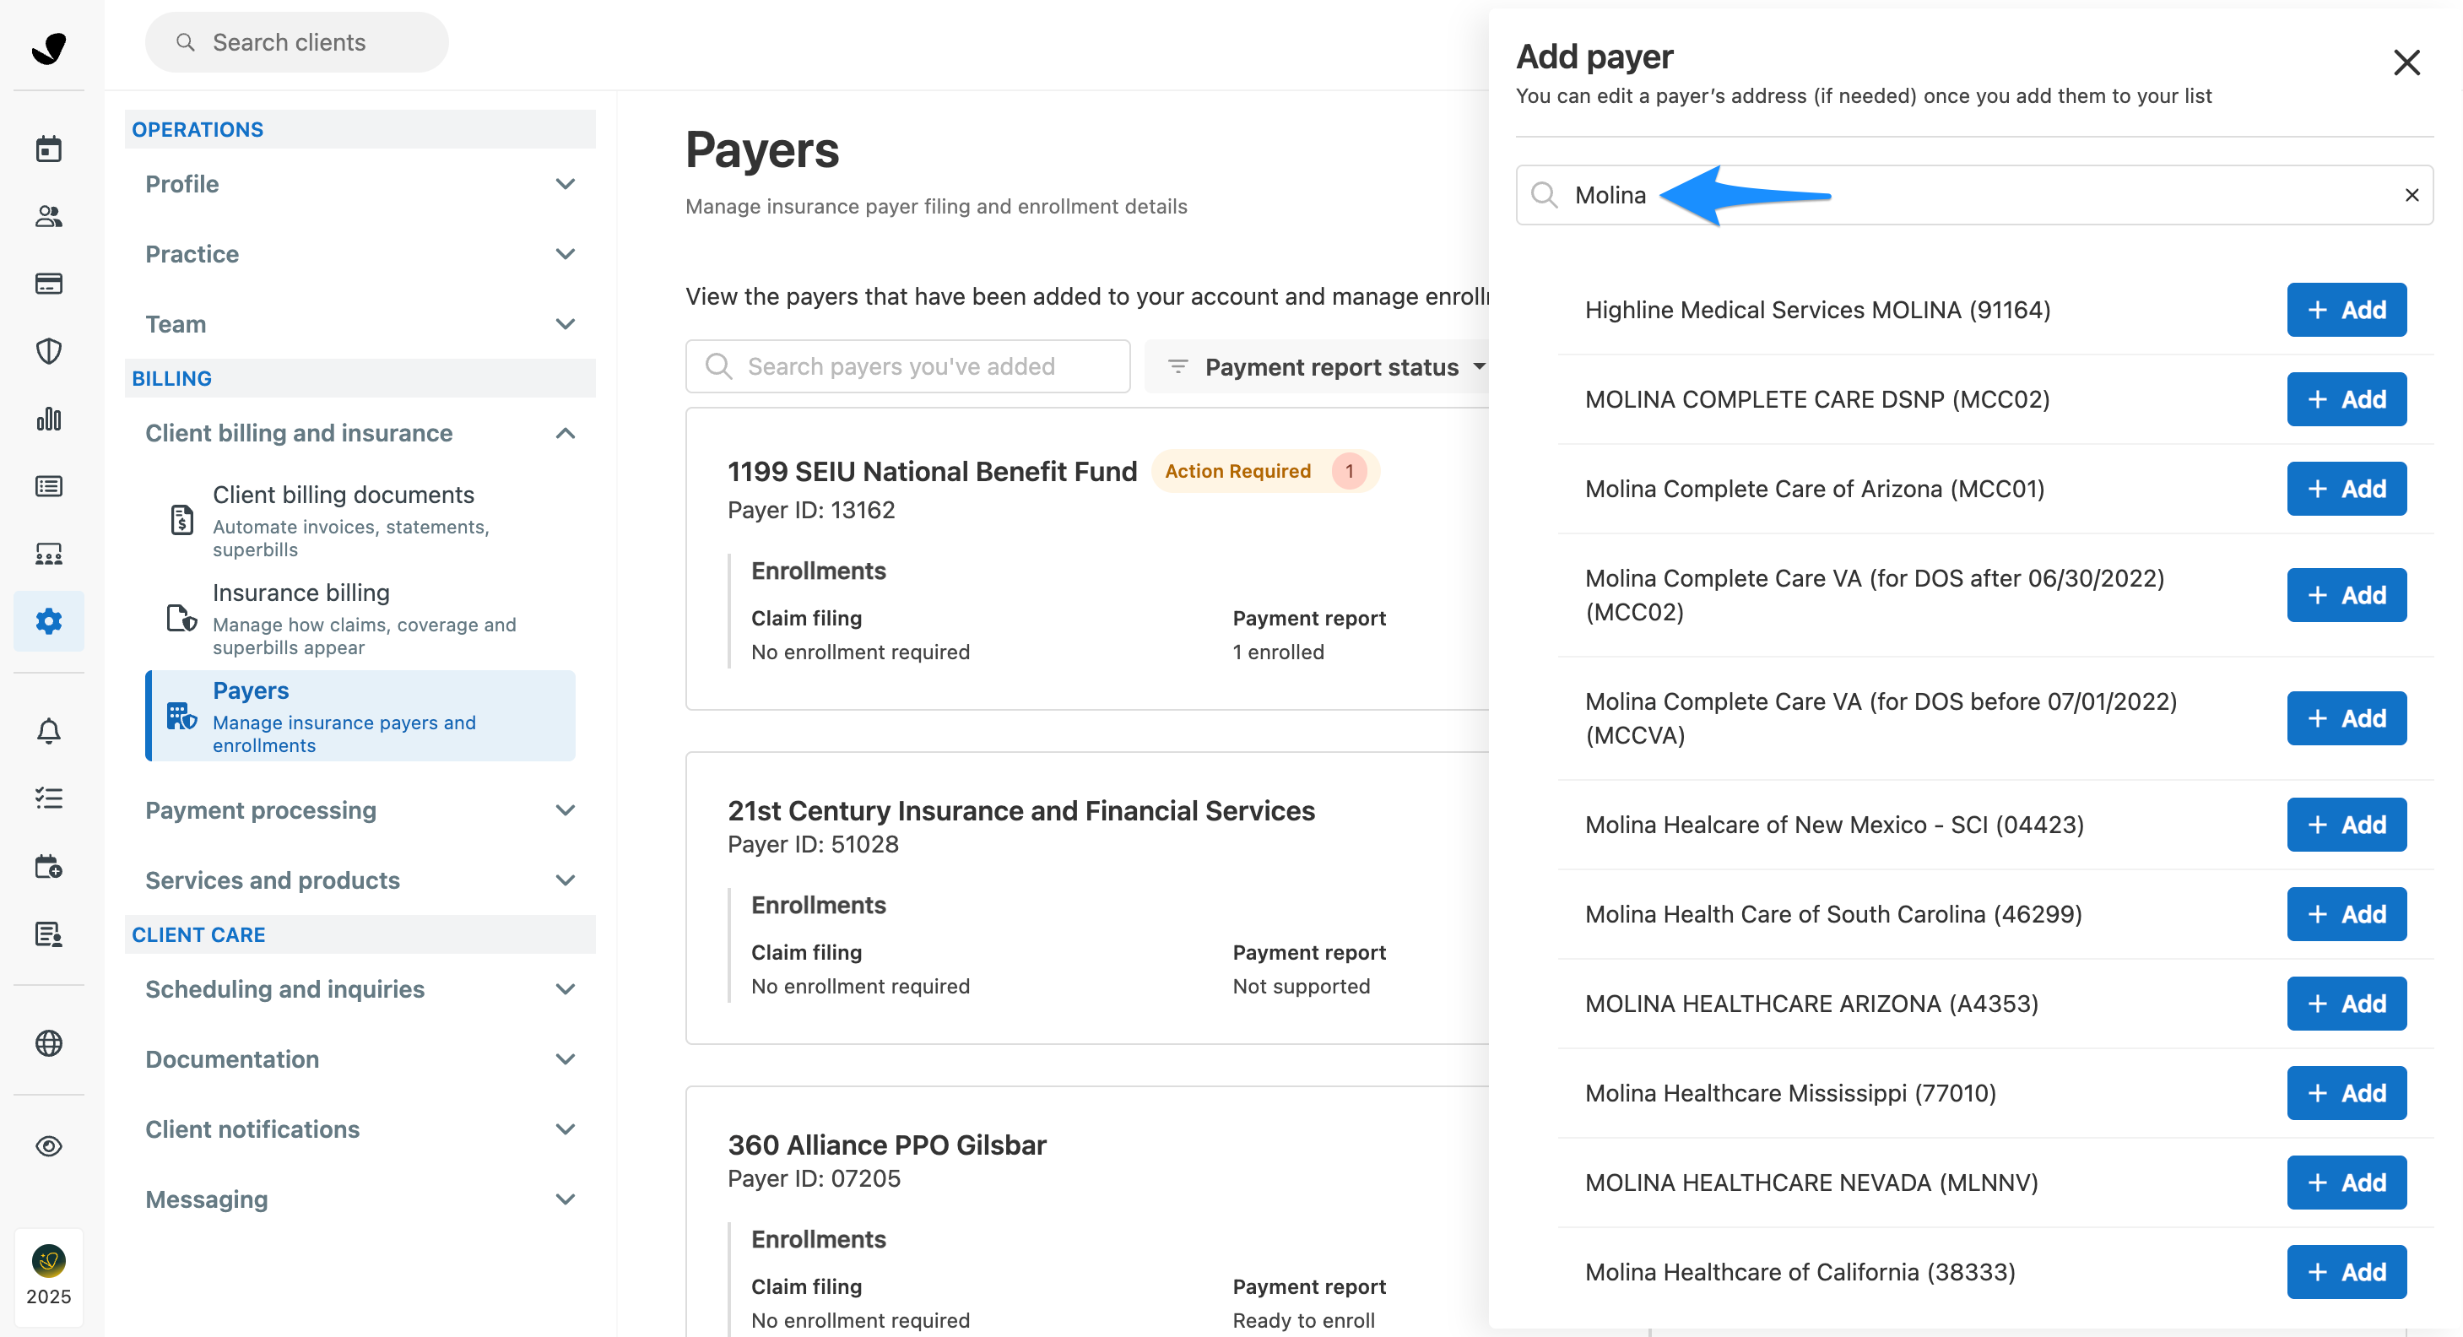Screen dimensions: 2463x1337
Task: Open the calendar icon in left rail
Action: [49, 149]
